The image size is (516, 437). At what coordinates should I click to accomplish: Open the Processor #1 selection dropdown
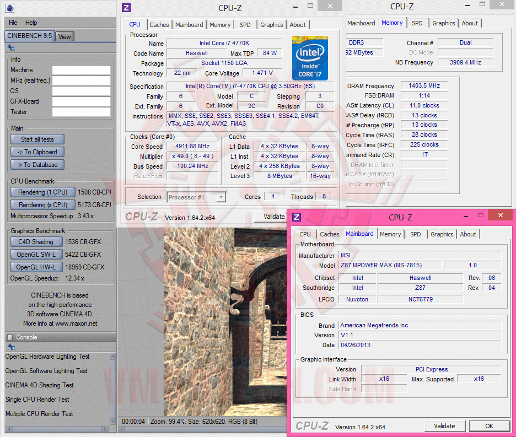tap(196, 197)
